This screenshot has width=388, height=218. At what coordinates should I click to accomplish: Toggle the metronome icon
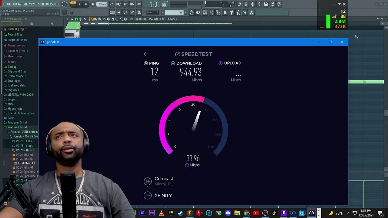tap(112, 4)
